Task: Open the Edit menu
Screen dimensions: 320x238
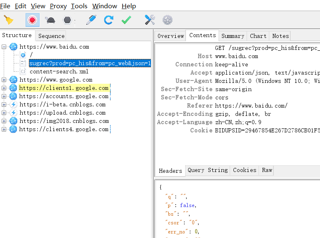Action: pos(20,6)
